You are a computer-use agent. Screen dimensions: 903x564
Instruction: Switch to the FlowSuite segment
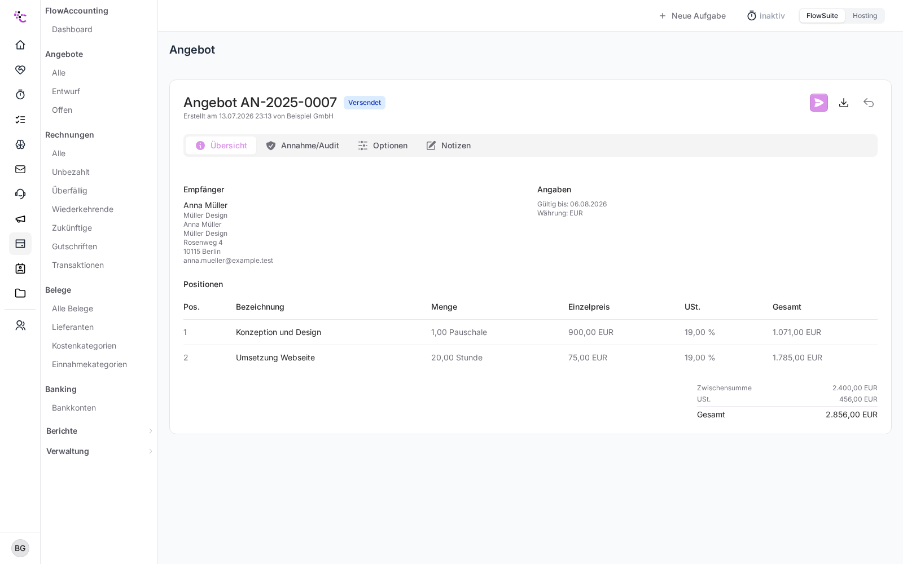pos(822,16)
